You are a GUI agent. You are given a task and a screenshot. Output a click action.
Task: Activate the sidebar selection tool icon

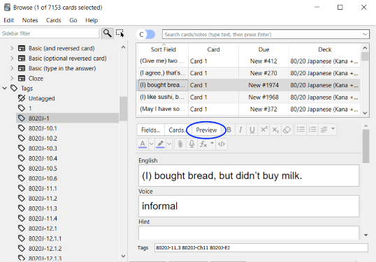[120, 33]
